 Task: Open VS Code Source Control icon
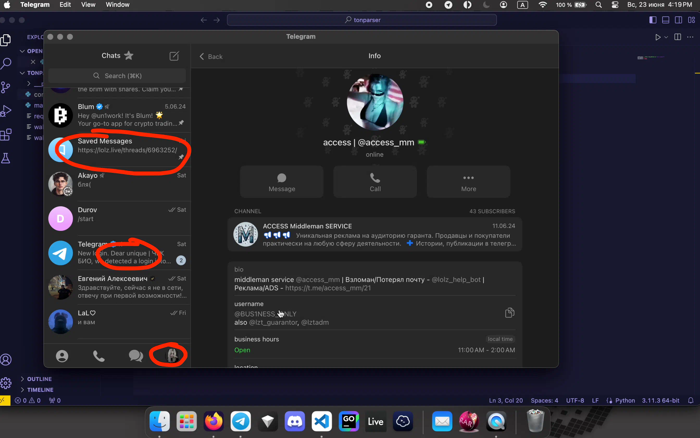tap(6, 87)
